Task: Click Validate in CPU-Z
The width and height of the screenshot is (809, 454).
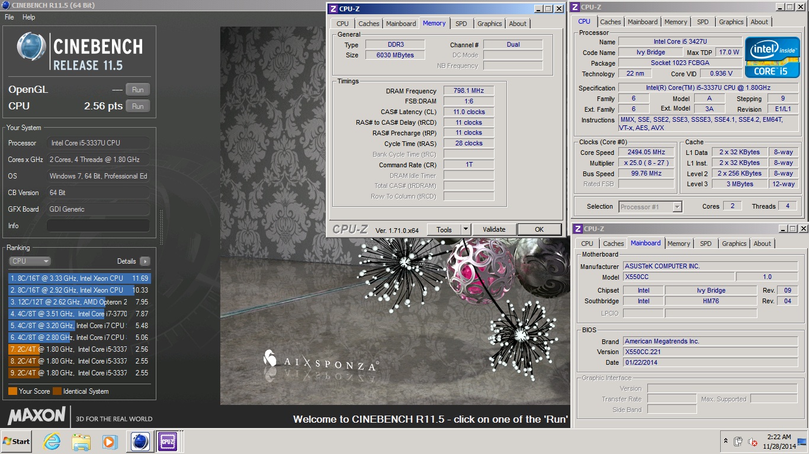Action: (494, 229)
